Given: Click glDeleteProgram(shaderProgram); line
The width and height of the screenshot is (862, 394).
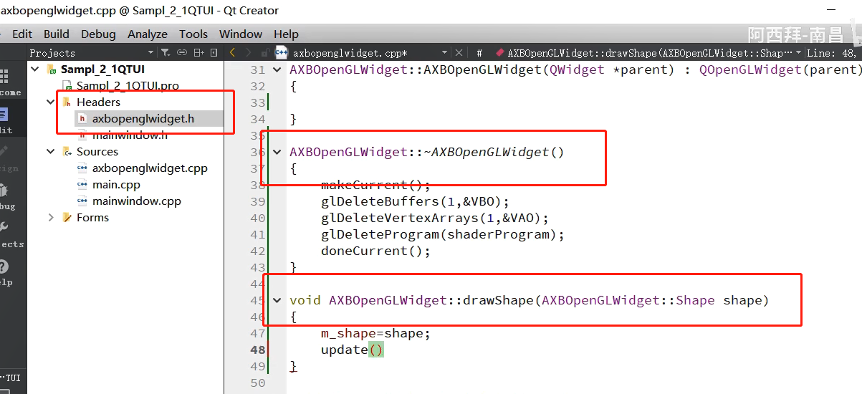Looking at the screenshot, I should tap(443, 234).
